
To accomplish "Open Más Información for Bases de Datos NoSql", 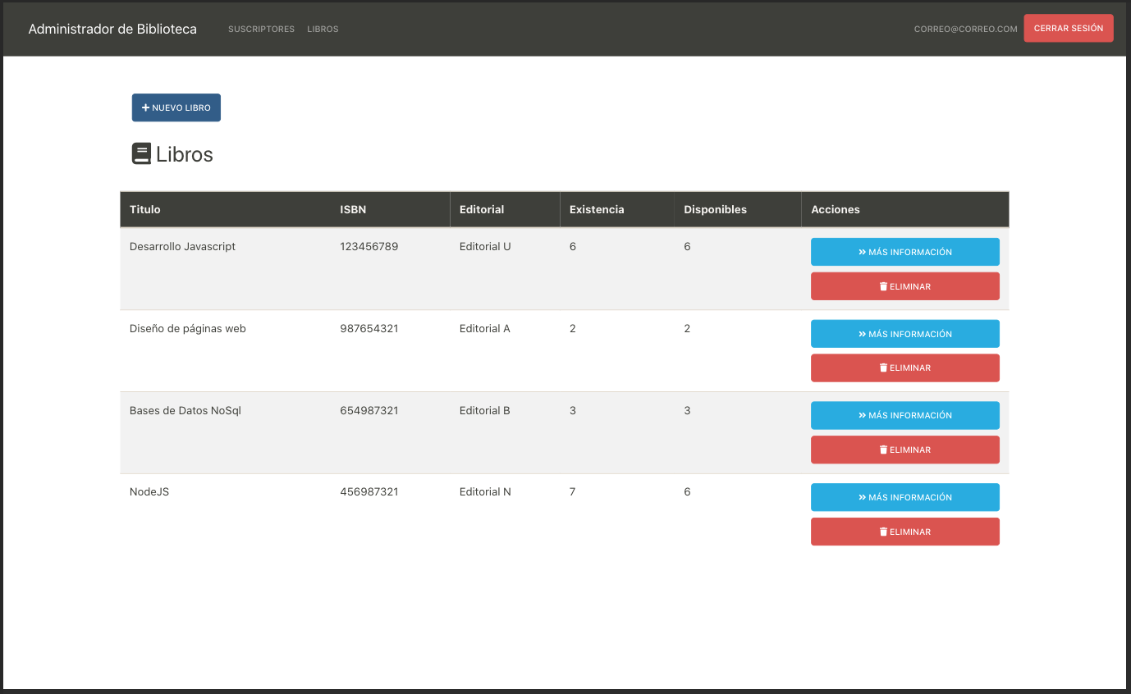I will (x=905, y=415).
